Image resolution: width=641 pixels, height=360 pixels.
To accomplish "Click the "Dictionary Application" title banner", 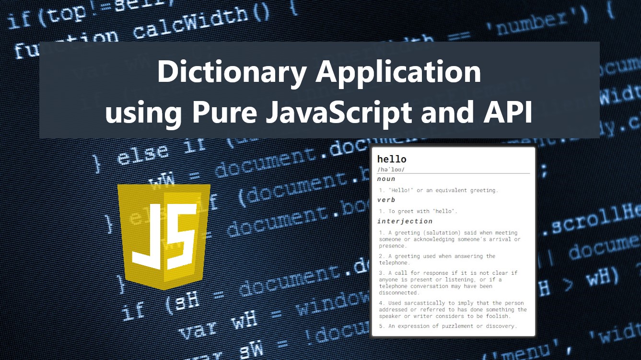I will [320, 72].
